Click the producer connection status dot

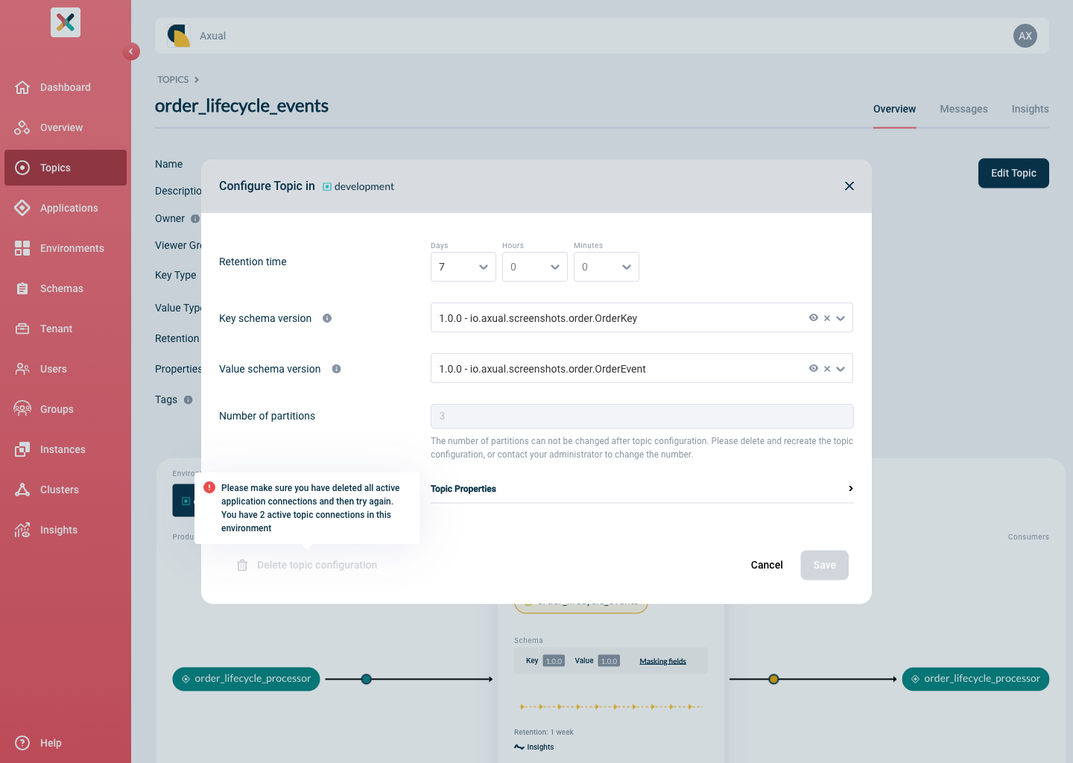[367, 680]
